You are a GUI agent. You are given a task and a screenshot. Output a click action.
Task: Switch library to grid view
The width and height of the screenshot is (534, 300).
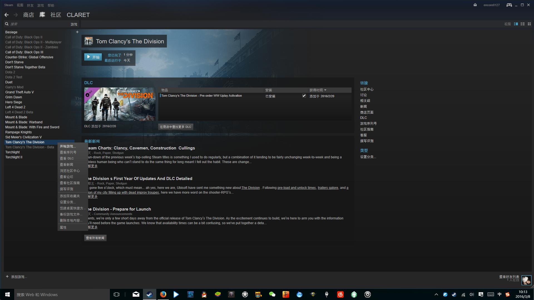[x=529, y=24]
